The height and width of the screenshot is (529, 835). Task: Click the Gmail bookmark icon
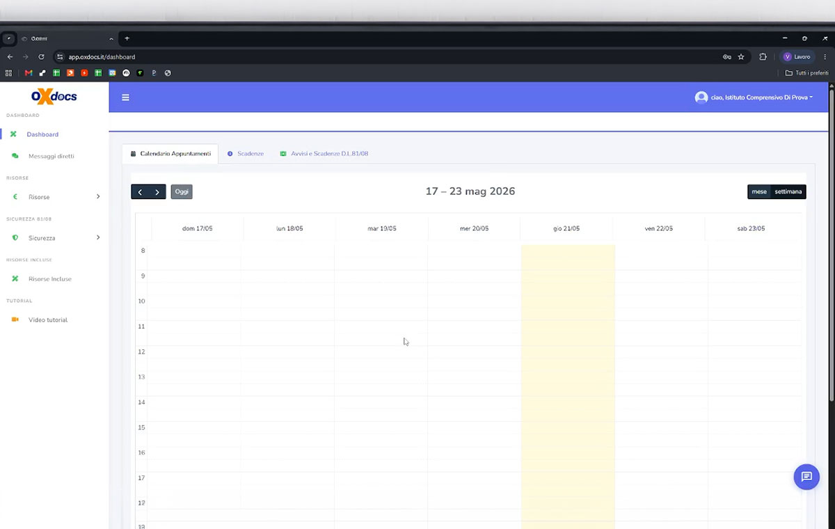29,73
